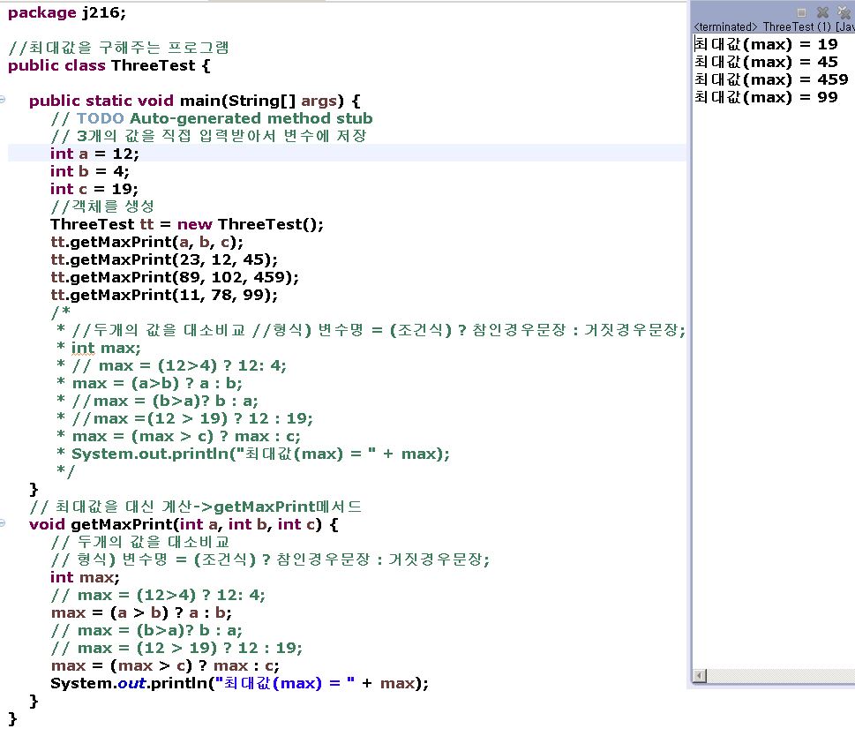This screenshot has height=736, width=855.
Task: Collapse the getMaxPrint method fold marker
Action: tap(2, 522)
